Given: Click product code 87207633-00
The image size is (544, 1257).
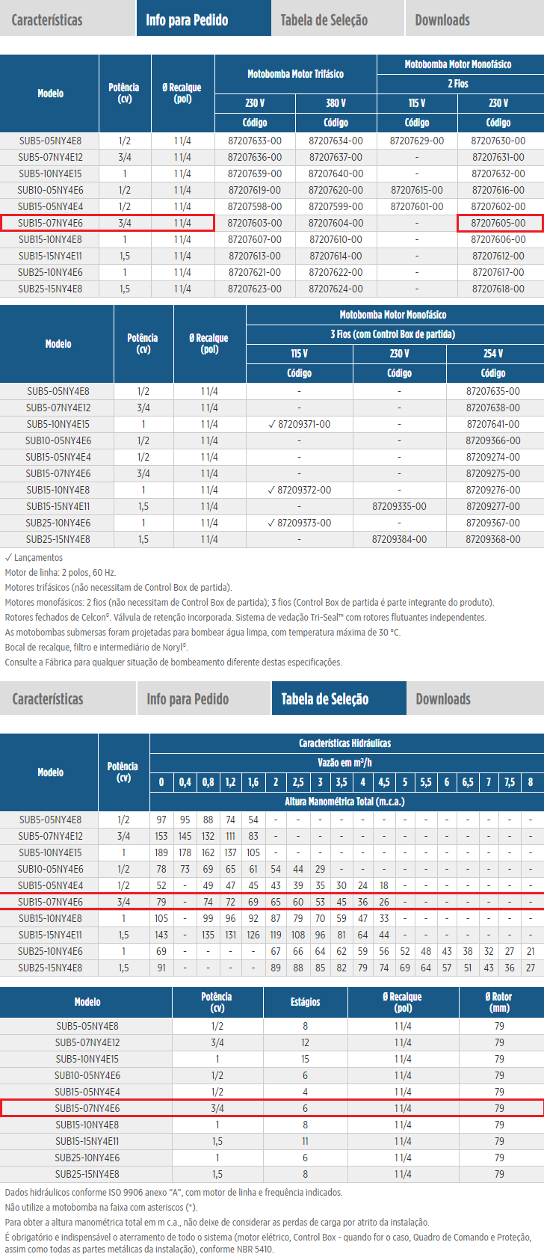Looking at the screenshot, I should click(x=255, y=141).
